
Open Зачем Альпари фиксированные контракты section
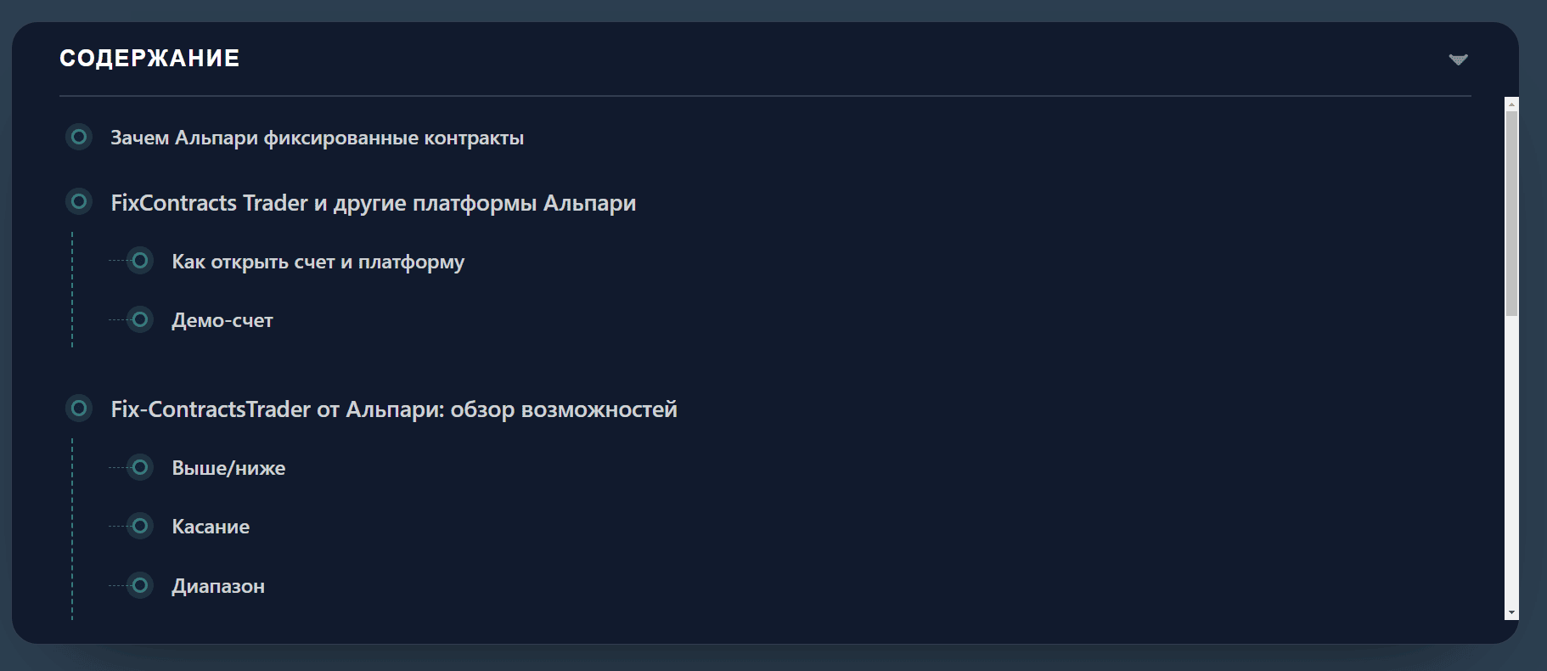pyautogui.click(x=317, y=138)
